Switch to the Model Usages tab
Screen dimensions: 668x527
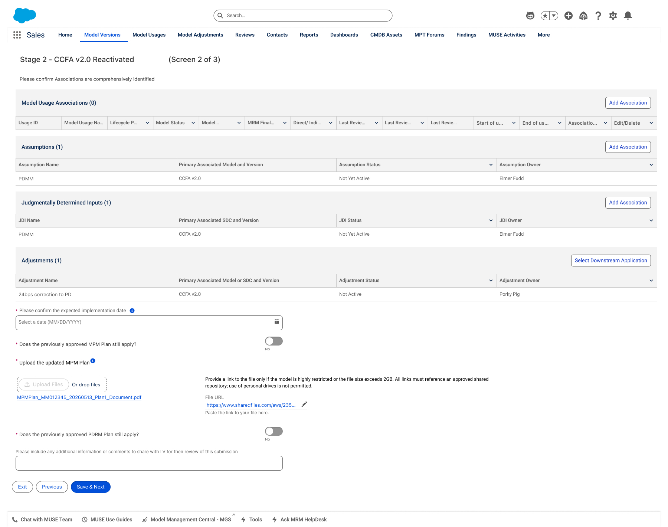click(x=149, y=35)
